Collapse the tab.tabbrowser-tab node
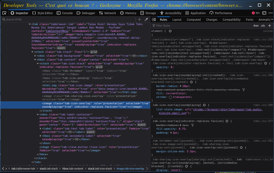 pyautogui.click(x=30, y=24)
